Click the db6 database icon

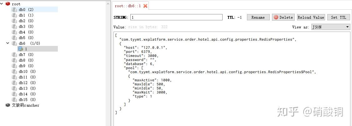(14, 43)
